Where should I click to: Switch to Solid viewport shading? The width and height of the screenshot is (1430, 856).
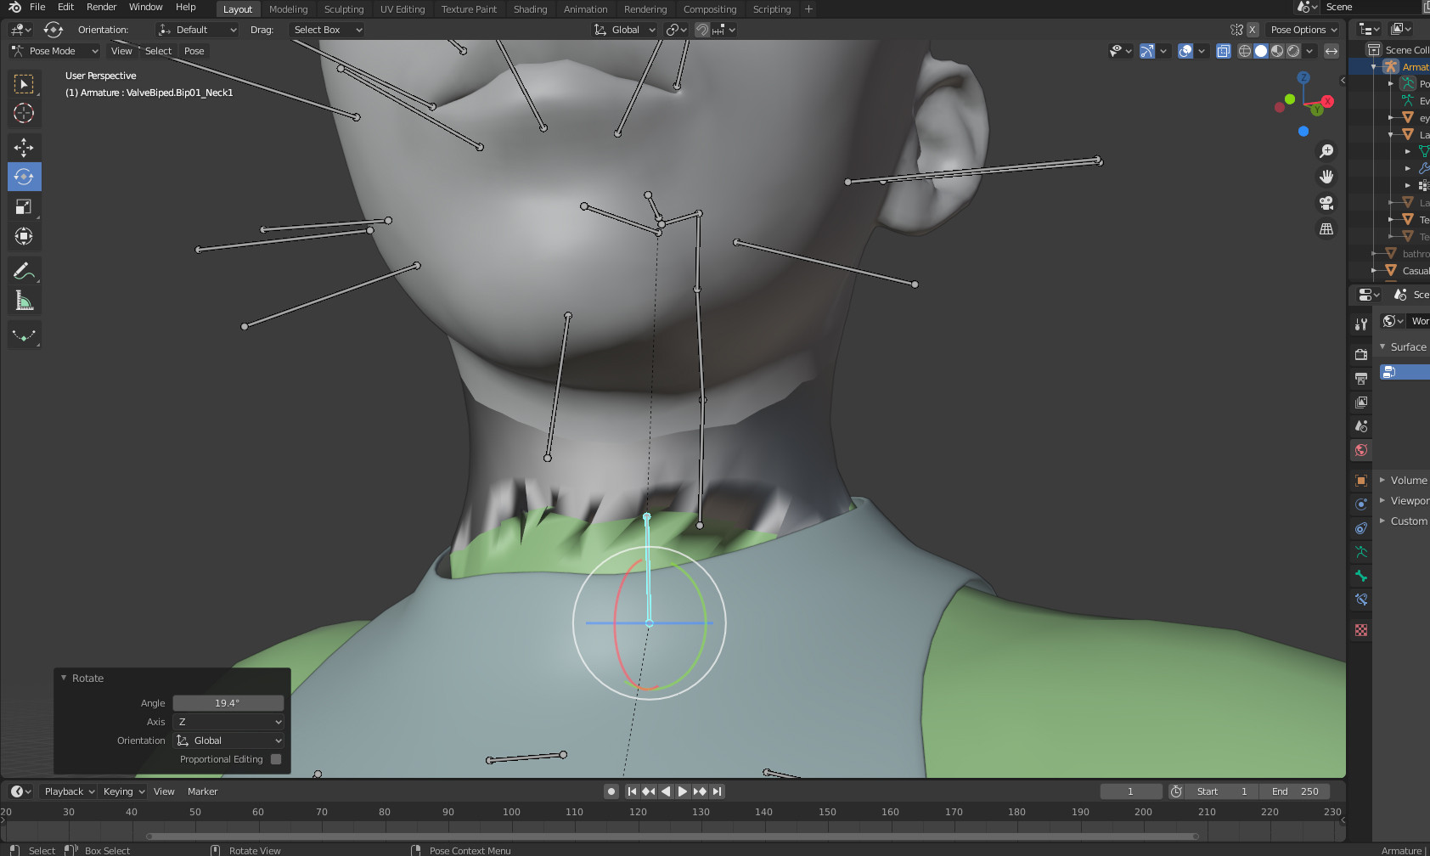pos(1261,51)
